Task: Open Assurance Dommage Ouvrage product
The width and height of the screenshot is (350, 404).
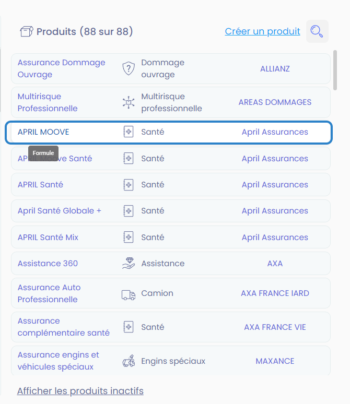Action: coord(62,68)
